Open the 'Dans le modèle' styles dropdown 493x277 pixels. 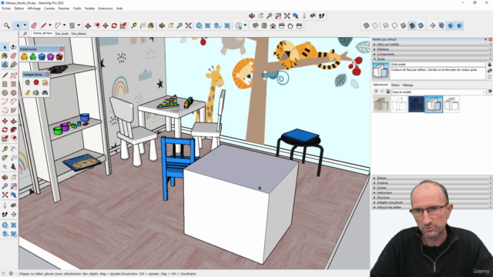pos(438,92)
